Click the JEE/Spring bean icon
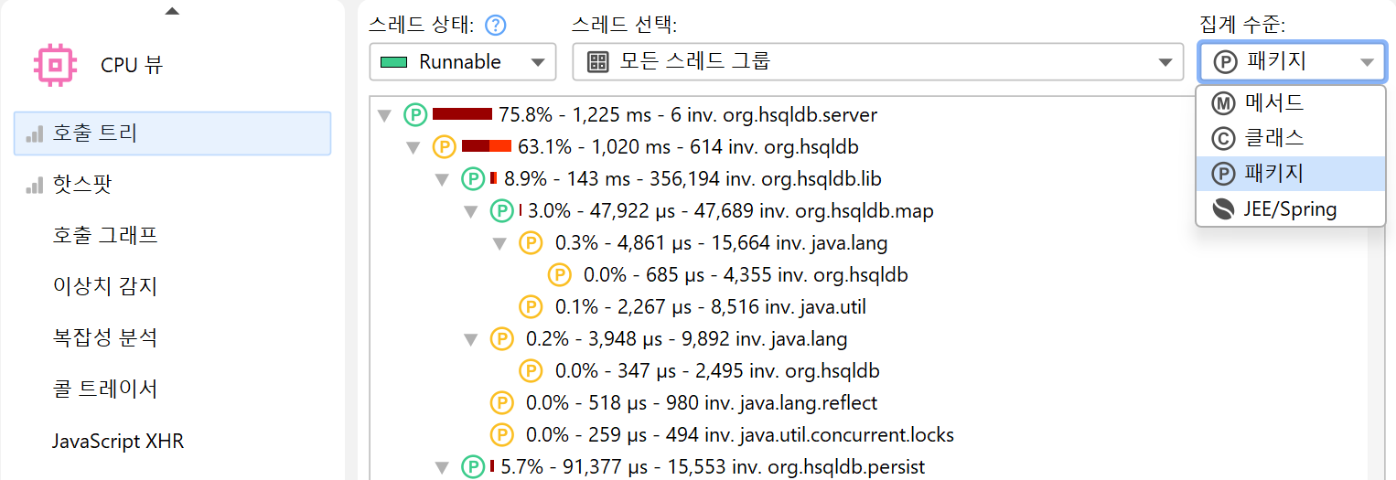 (1223, 209)
